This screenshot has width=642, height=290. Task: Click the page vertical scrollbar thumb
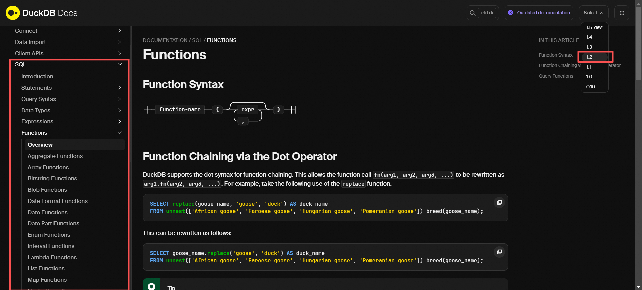pyautogui.click(x=638, y=43)
